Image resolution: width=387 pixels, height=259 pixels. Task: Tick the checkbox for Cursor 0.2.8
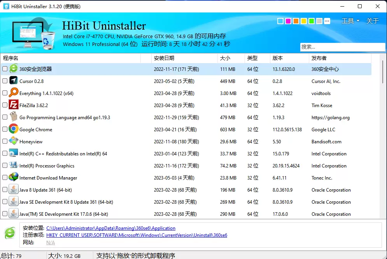5,81
